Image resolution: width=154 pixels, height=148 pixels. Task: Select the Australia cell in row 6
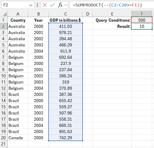18,51
